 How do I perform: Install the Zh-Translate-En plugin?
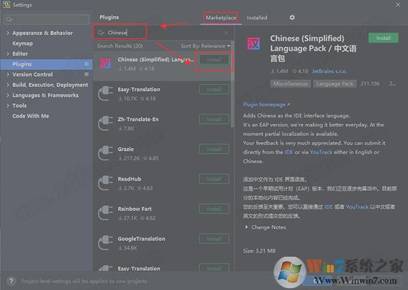214,120
